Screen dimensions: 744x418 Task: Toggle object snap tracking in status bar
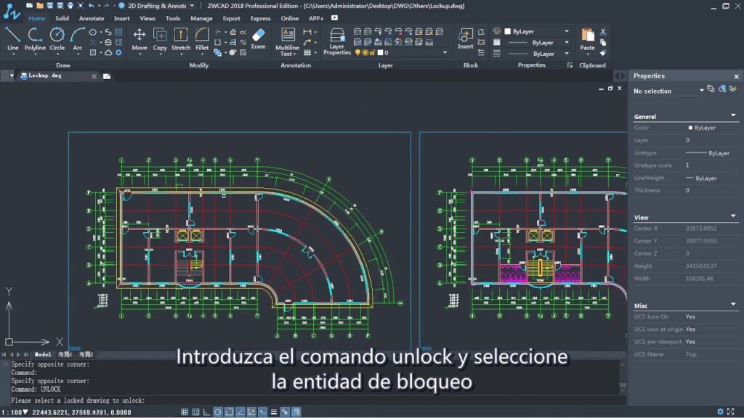coord(240,412)
